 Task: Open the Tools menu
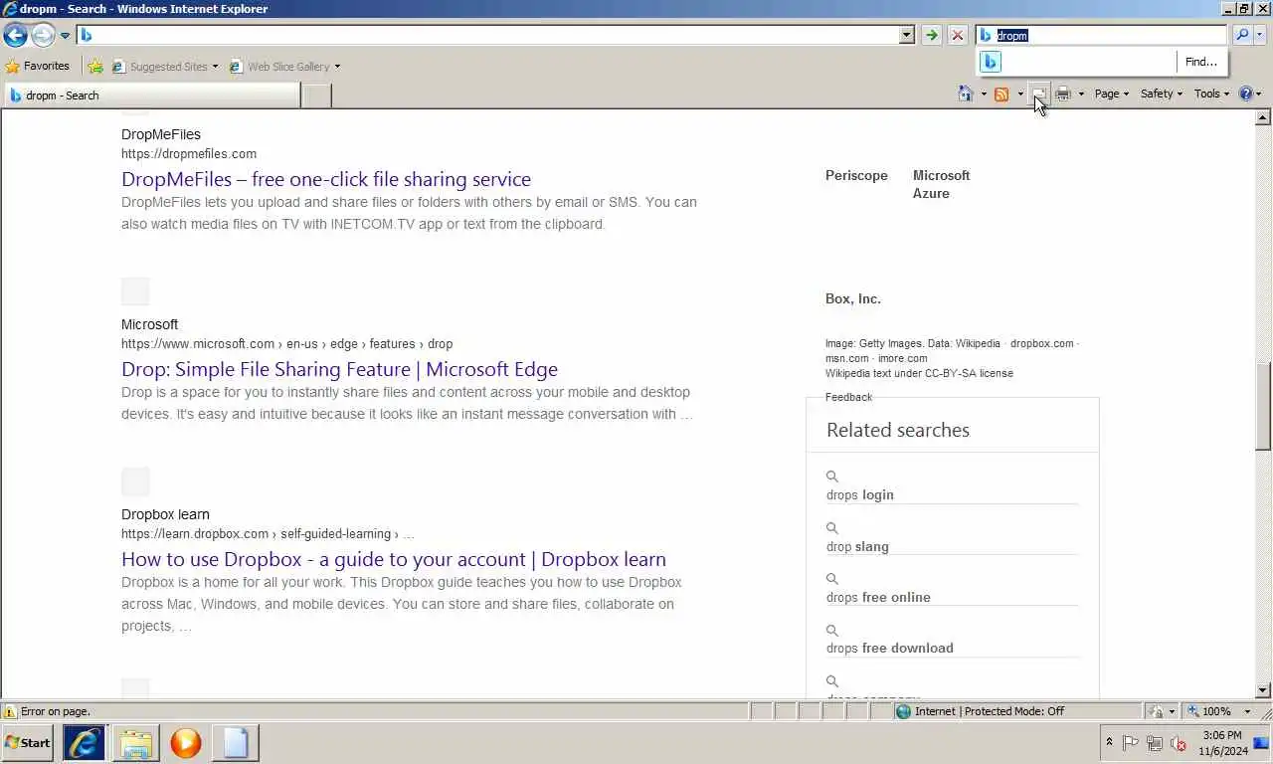click(1211, 94)
